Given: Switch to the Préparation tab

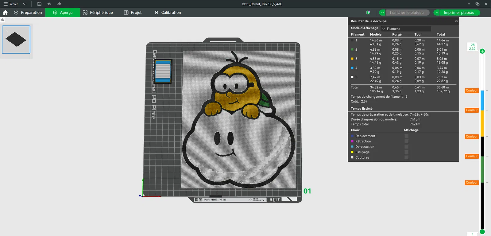Looking at the screenshot, I should coord(28,13).
